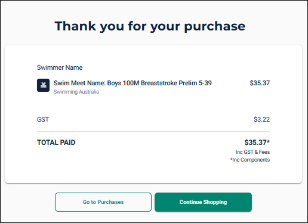Click the TOTAL PAID label

point(56,143)
